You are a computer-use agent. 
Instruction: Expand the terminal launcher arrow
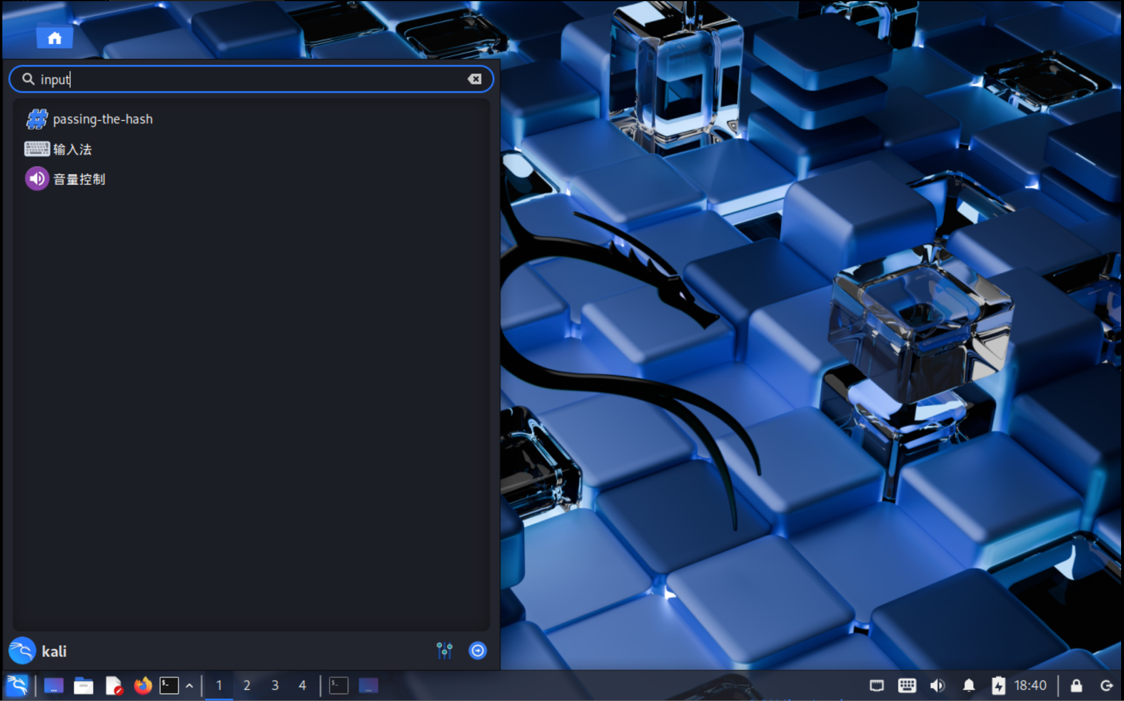(189, 686)
